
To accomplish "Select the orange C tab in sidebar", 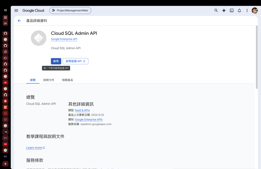I will click(5, 107).
